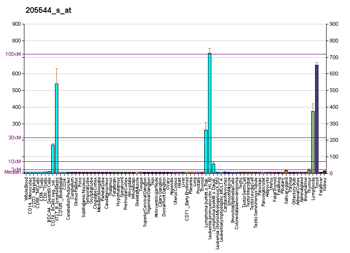Click the 100 value on right axis
The image size is (350, 253).
[334, 157]
